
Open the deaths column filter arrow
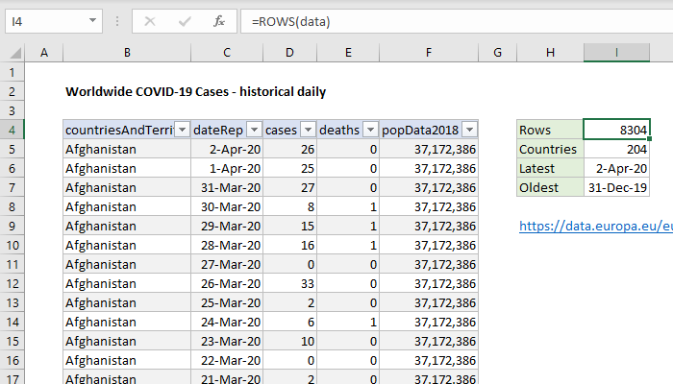[x=368, y=130]
